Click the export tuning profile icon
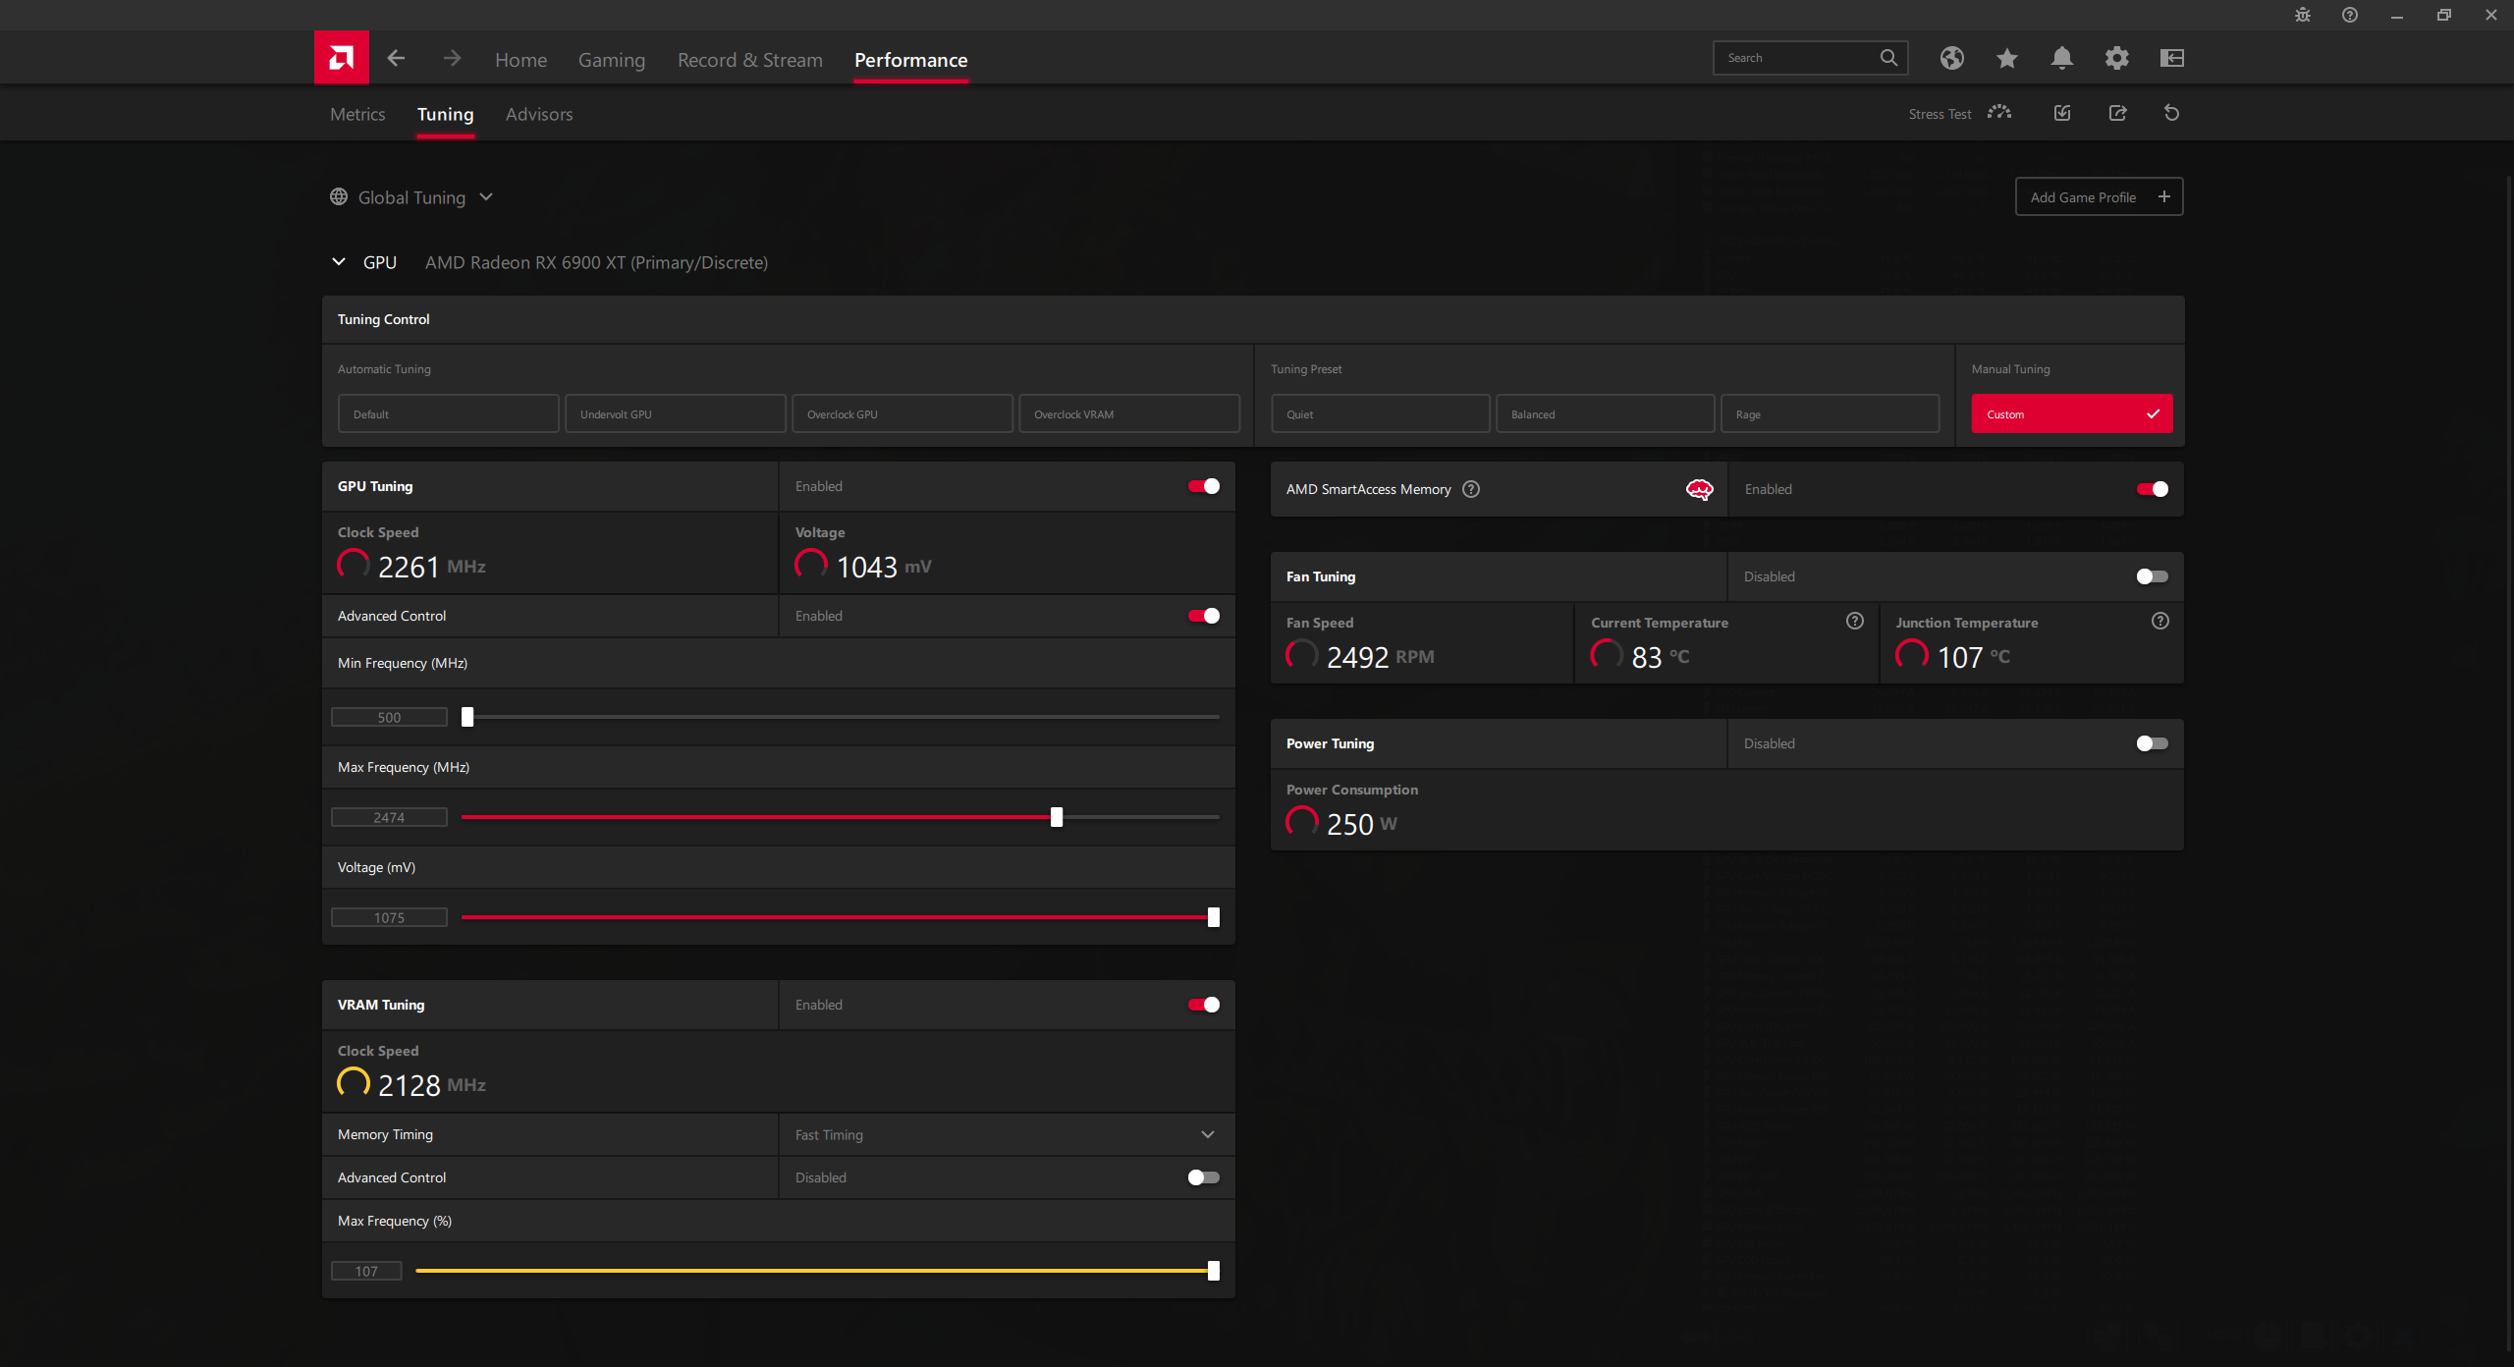2514x1367 pixels. pyautogui.click(x=2117, y=113)
